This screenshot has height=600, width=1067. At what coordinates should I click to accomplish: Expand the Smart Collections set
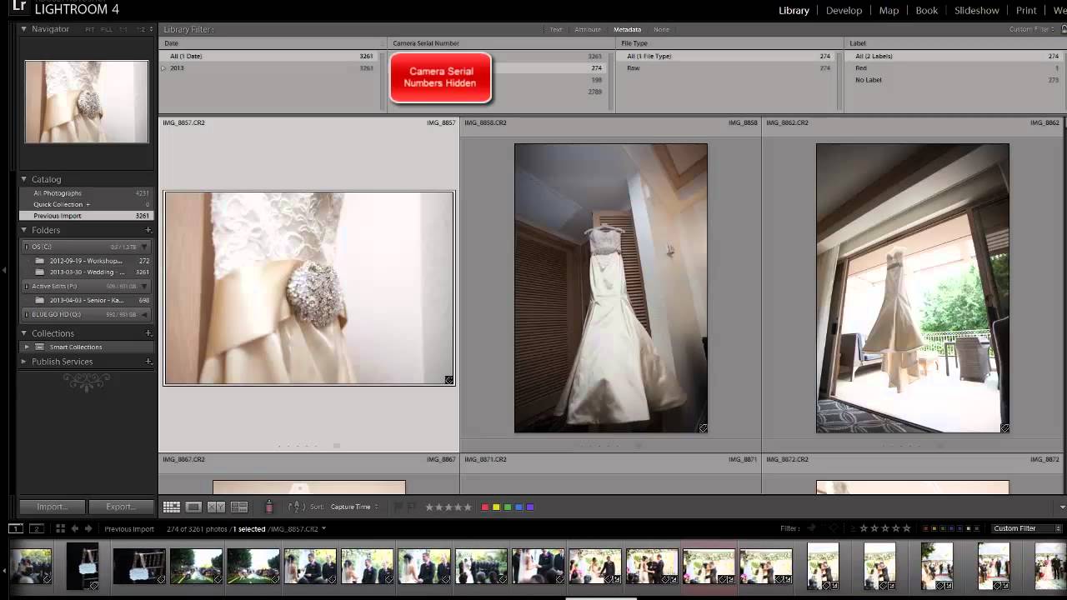pyautogui.click(x=27, y=347)
